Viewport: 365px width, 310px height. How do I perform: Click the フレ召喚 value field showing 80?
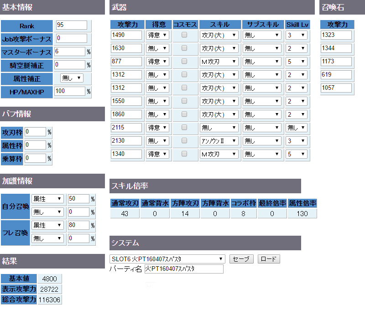point(78,225)
